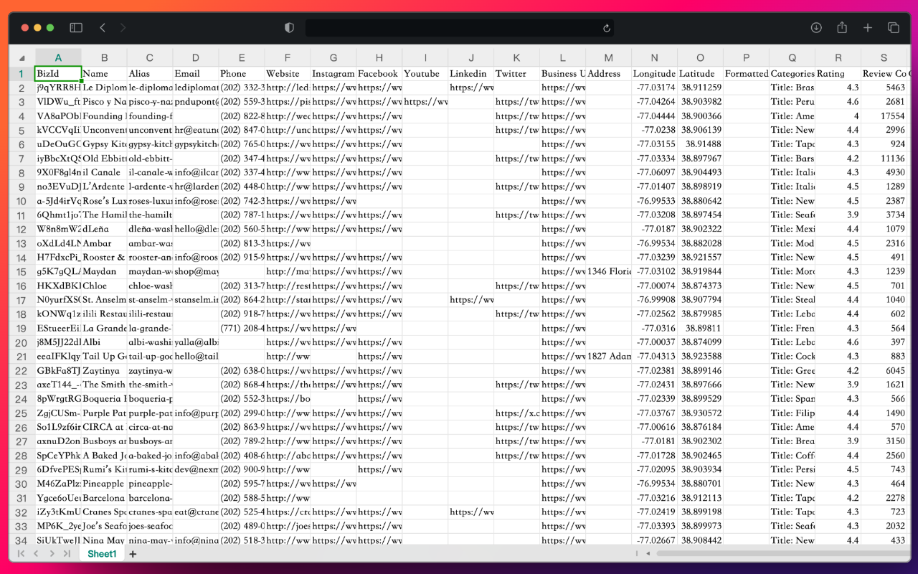Click the browser address bar
This screenshot has height=574, width=918.
coord(459,28)
